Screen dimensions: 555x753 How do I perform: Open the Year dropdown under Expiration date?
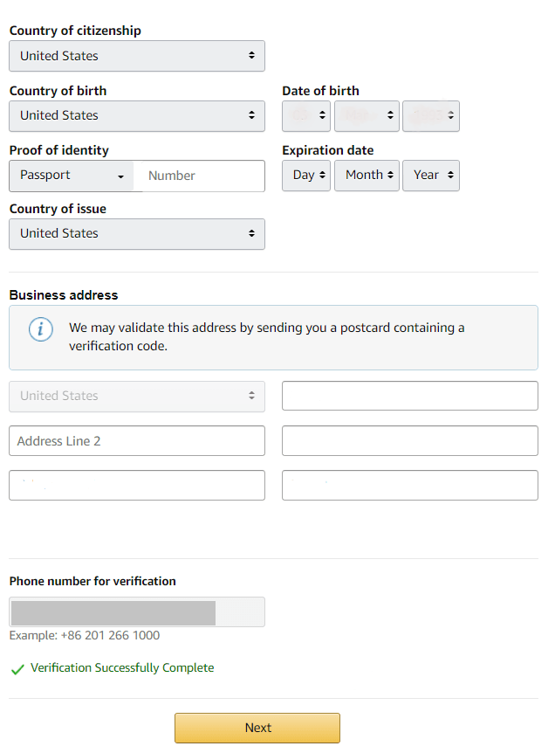pos(430,175)
